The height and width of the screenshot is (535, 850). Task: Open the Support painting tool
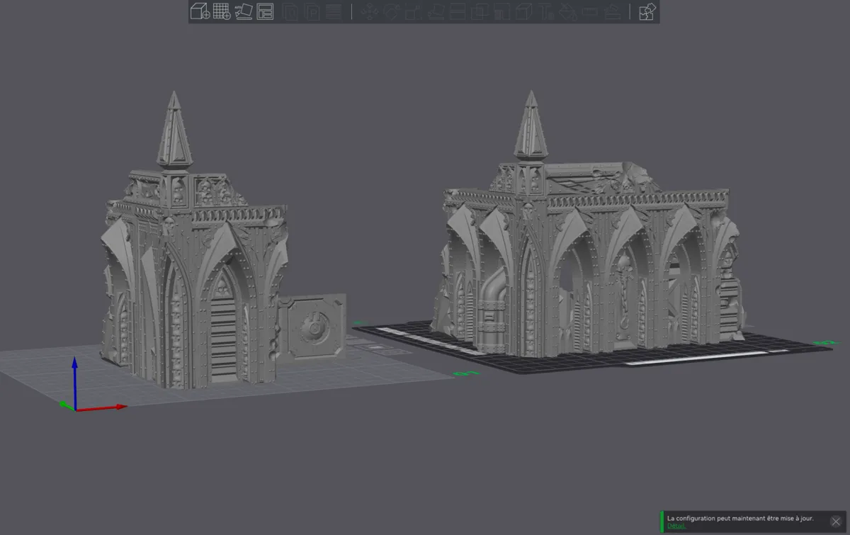tap(501, 11)
